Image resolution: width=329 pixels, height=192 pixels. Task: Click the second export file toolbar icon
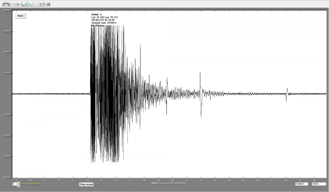pyautogui.click(x=8, y=4)
